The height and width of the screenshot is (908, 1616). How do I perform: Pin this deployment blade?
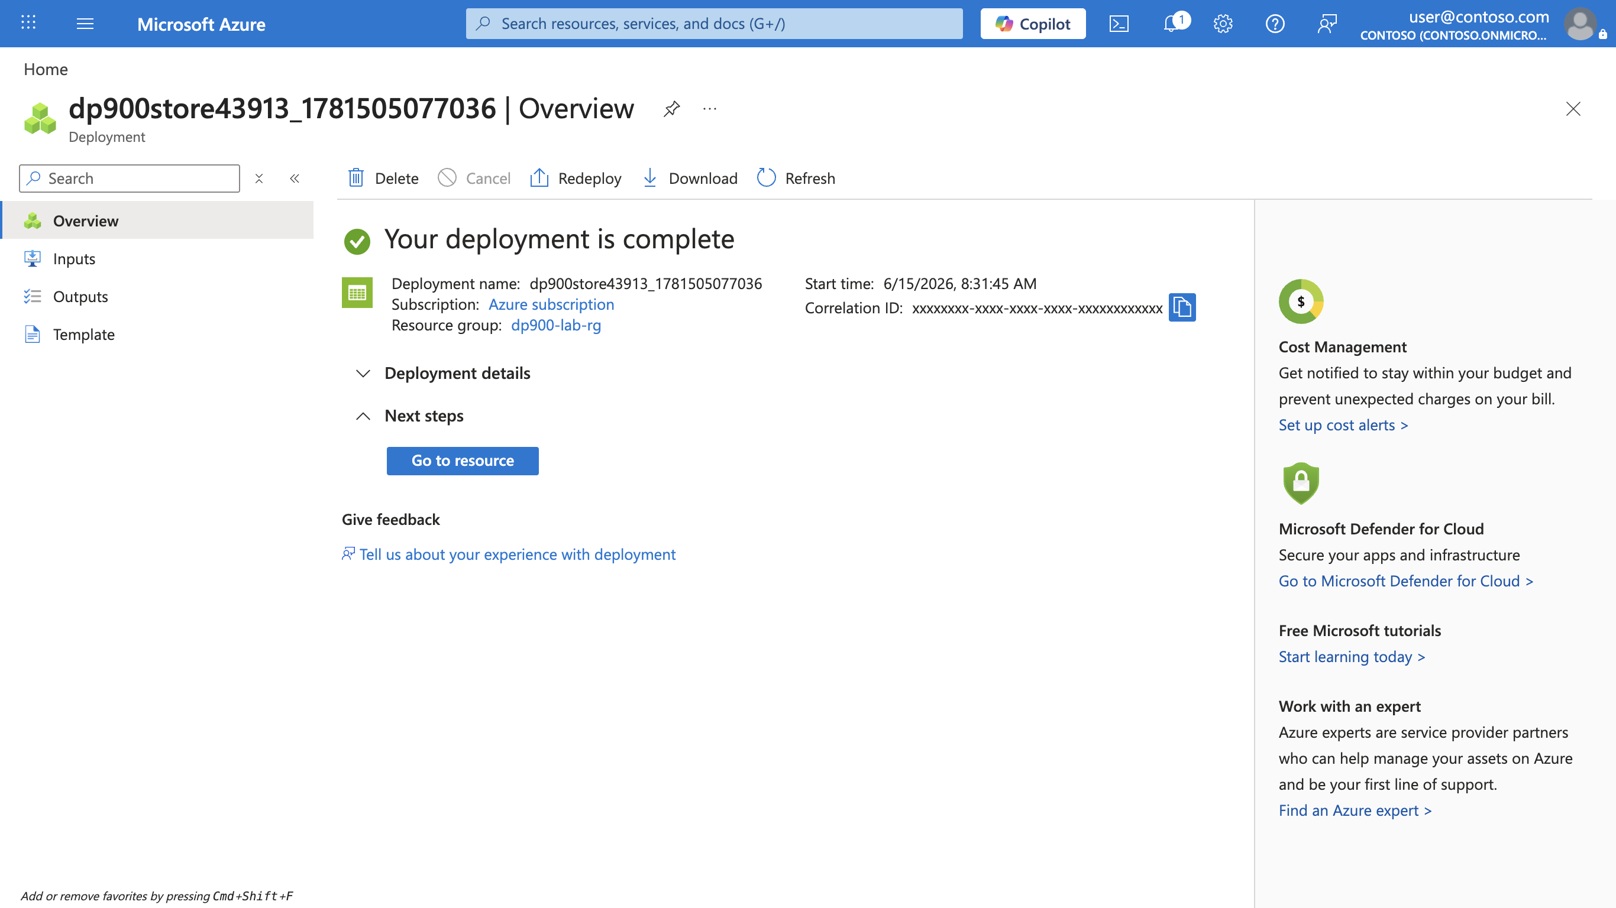(671, 109)
